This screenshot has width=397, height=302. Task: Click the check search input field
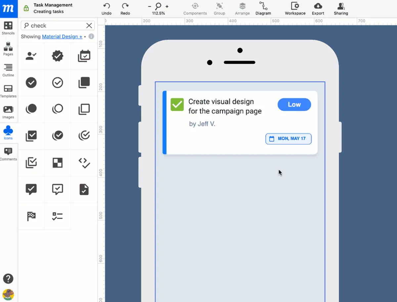(x=56, y=25)
